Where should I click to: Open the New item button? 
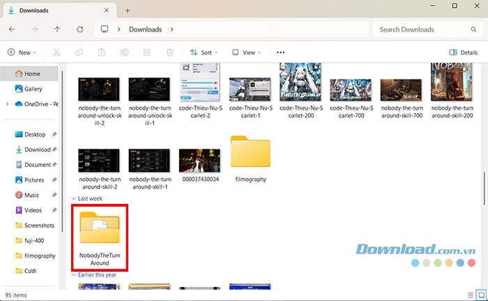click(22, 52)
